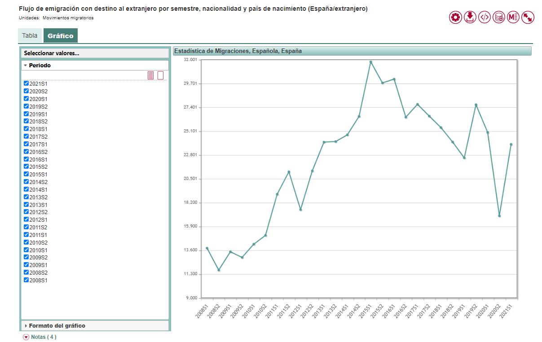Screen dimensions: 542x342
Task: Toggle the 2015S1 period checkbox
Action: 26,174
